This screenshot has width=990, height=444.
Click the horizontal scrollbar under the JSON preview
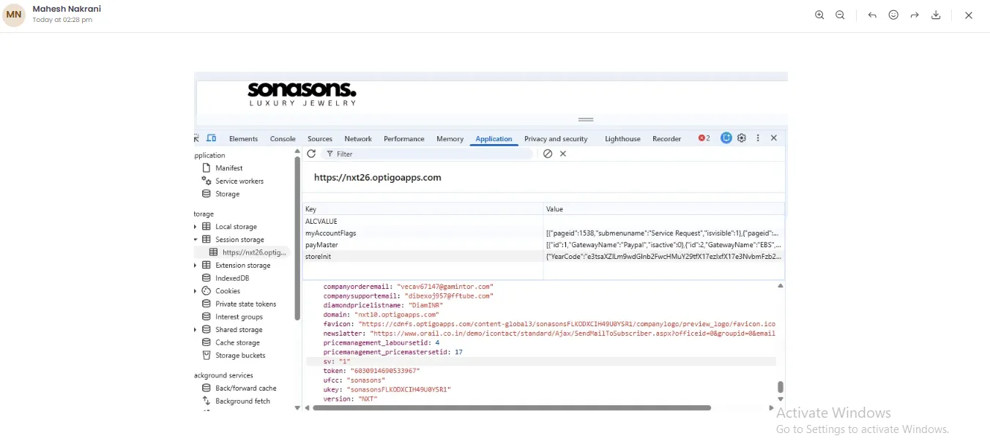click(x=511, y=408)
